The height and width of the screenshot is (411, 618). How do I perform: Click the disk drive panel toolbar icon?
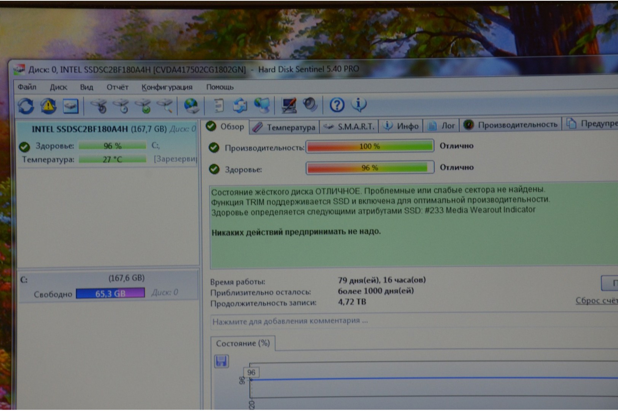coord(70,106)
